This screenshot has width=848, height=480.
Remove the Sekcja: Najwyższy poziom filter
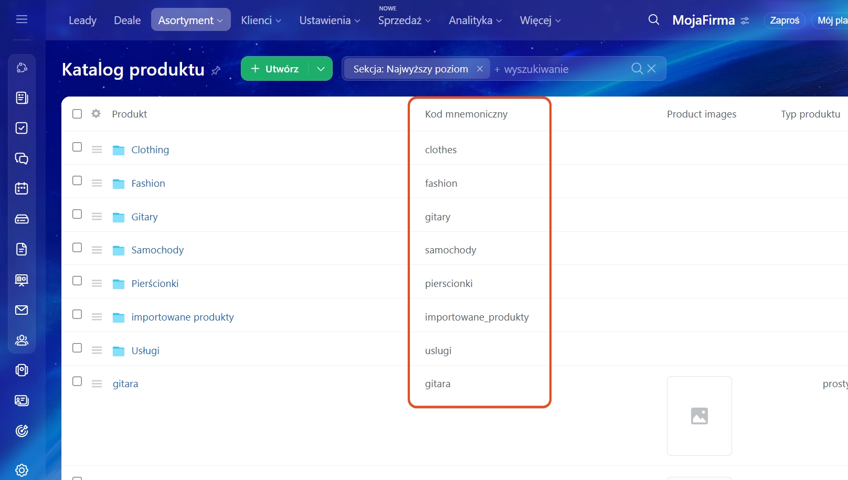tap(480, 69)
